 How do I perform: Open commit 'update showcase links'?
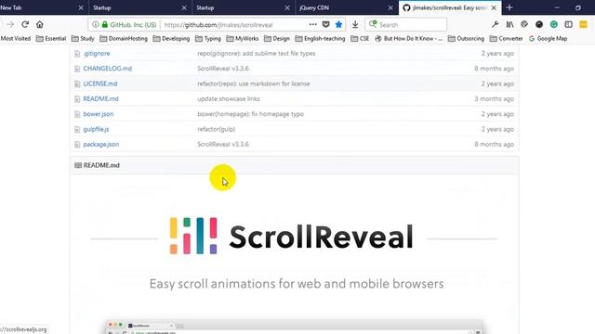[x=229, y=99]
